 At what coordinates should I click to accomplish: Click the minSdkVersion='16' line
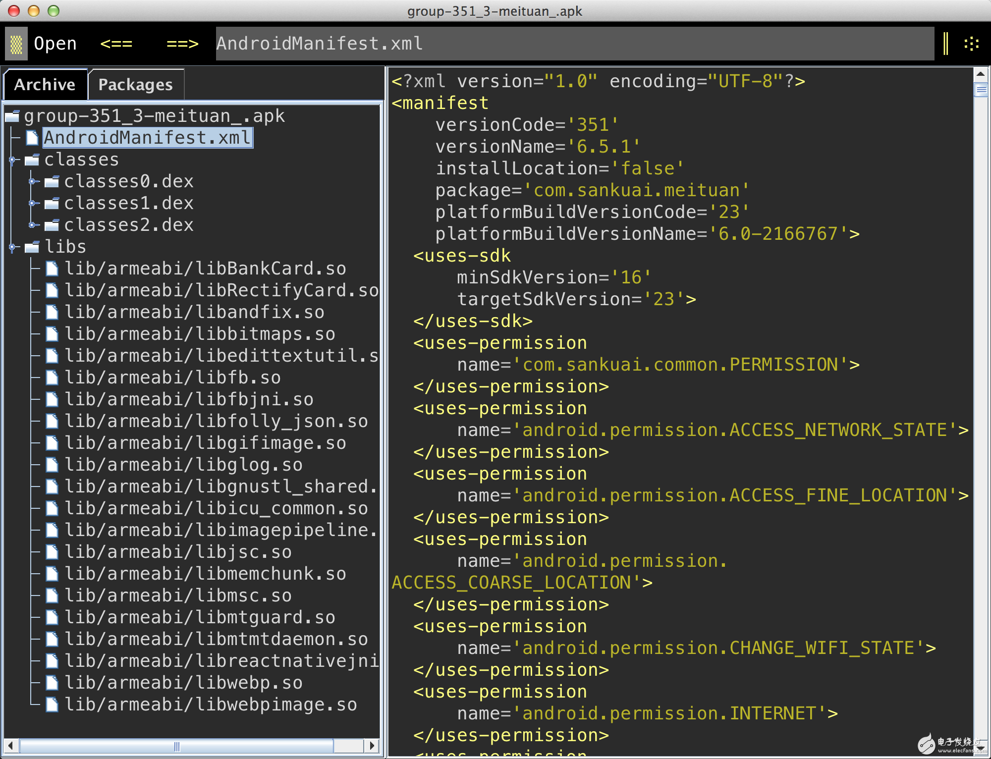tap(554, 277)
